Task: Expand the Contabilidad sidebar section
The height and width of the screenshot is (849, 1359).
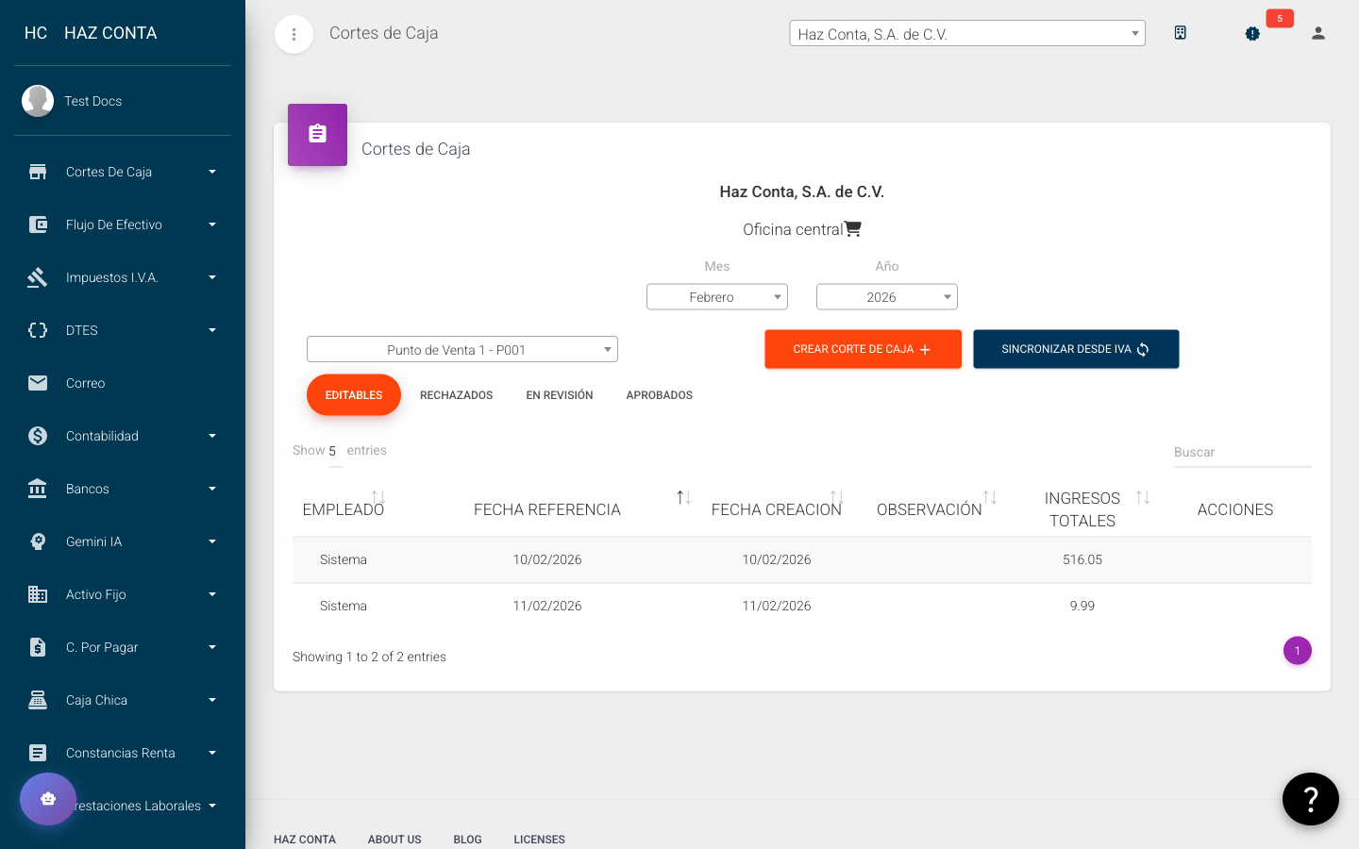Action: point(104,436)
